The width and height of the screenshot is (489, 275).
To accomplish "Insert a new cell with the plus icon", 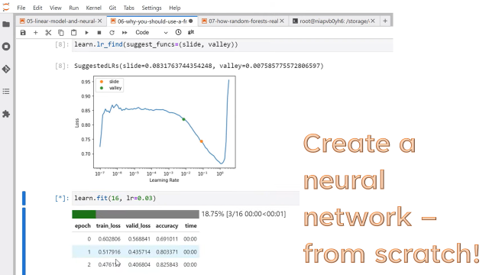I will tap(36, 32).
